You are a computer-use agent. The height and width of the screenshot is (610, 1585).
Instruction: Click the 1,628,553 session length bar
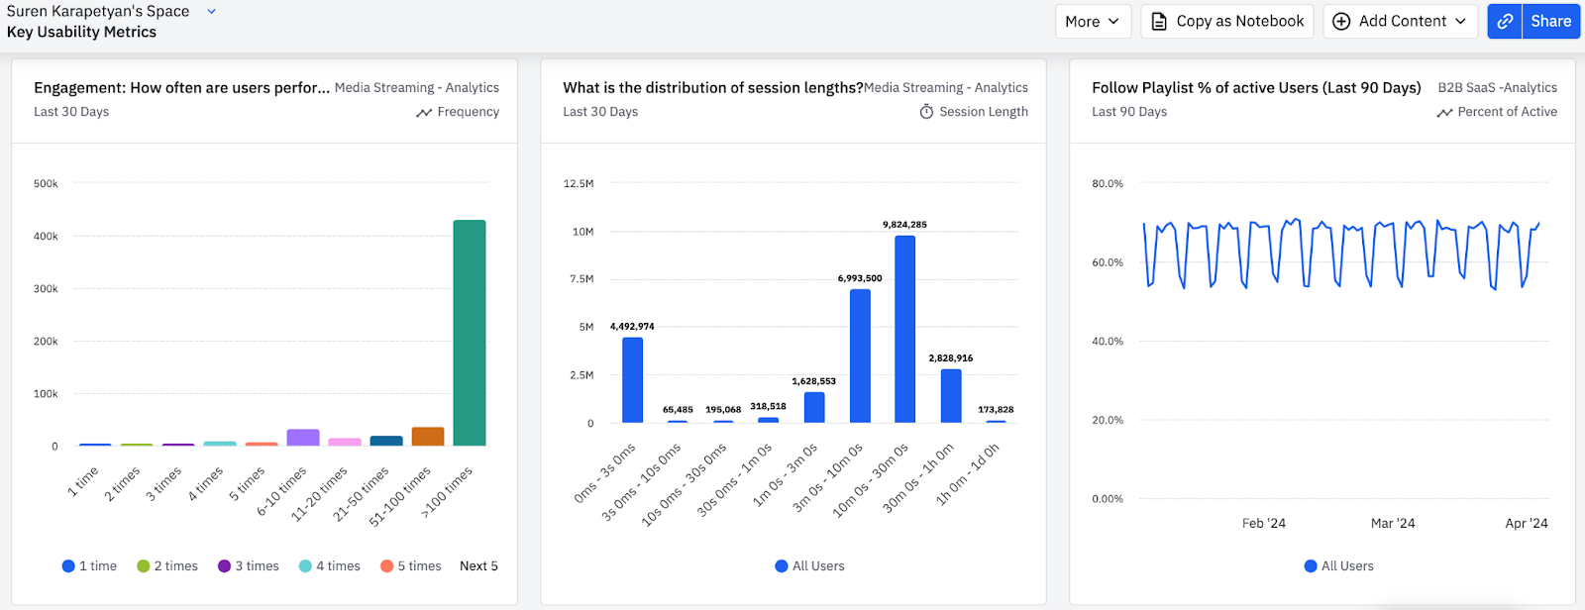(814, 408)
